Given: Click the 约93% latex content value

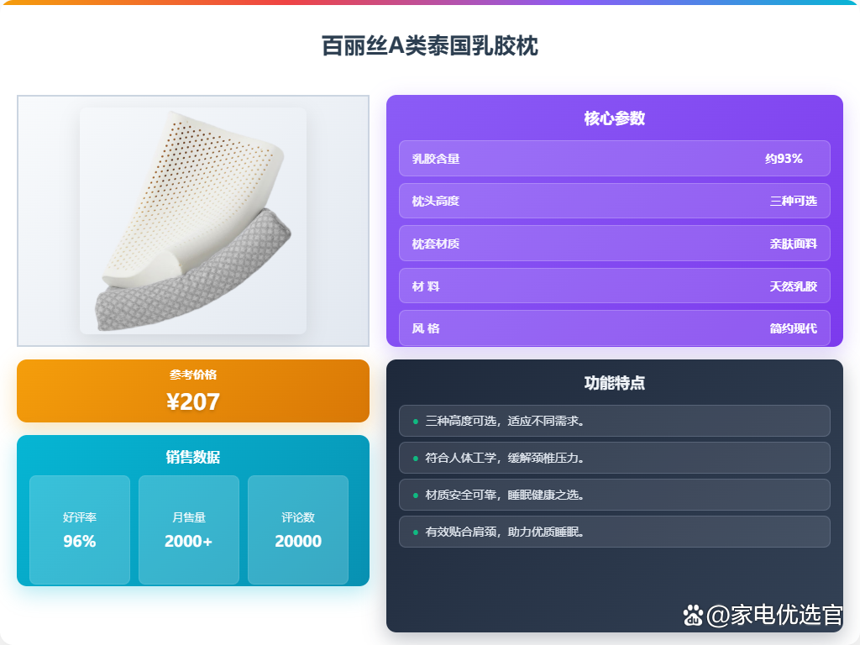Looking at the screenshot, I should tap(784, 159).
